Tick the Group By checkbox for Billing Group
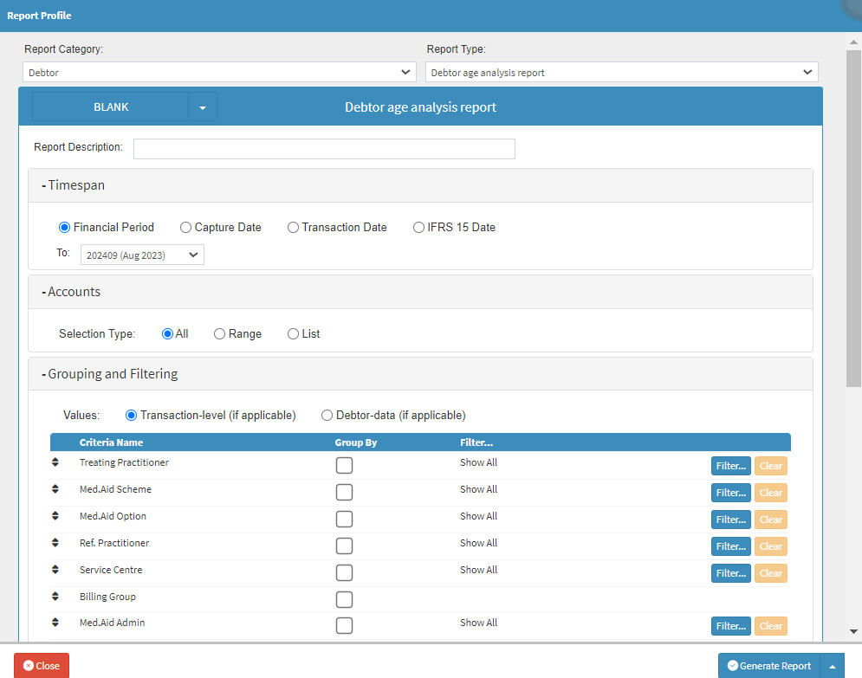Viewport: 862px width, 678px height. [344, 600]
